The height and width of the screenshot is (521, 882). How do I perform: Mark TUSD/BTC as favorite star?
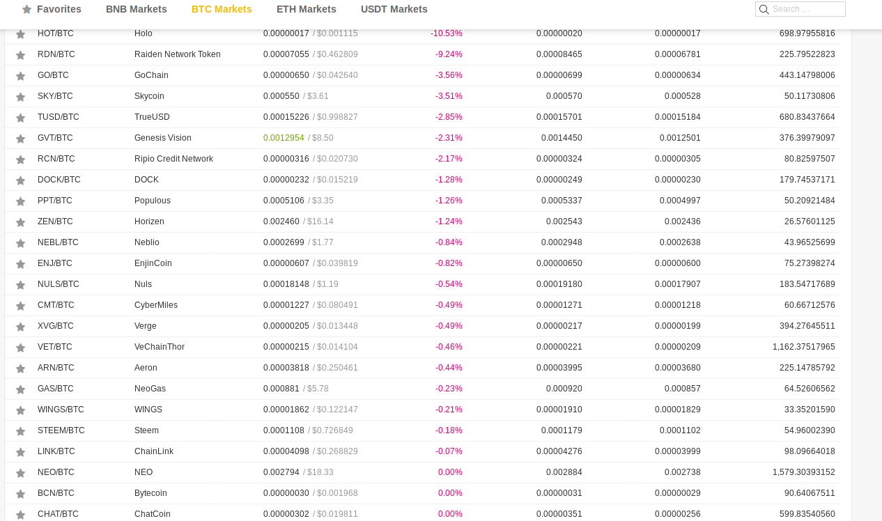[21, 118]
